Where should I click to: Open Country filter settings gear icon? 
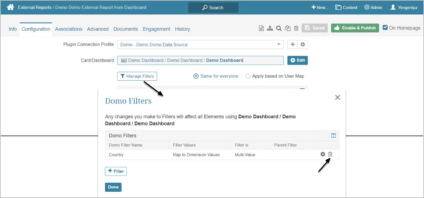[323, 154]
